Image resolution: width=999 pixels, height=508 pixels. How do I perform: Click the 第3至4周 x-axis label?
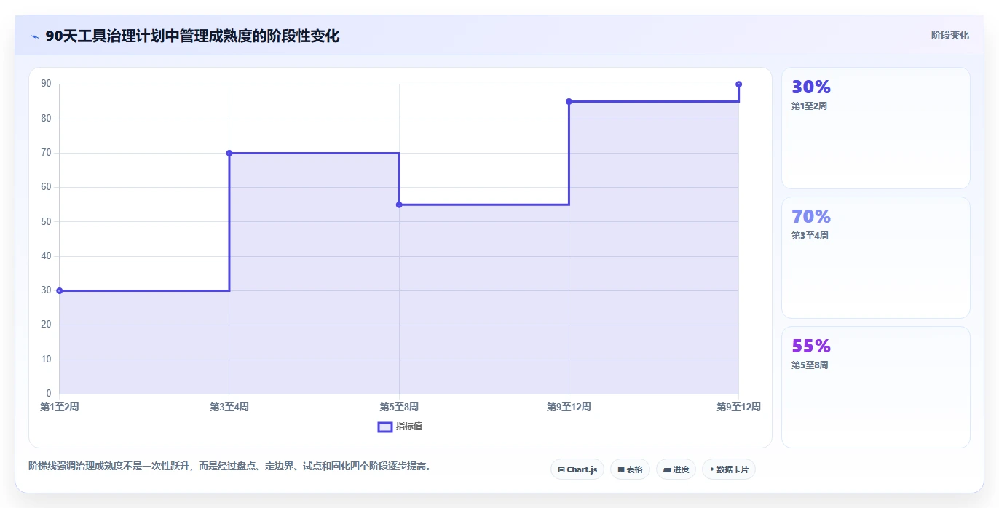229,407
